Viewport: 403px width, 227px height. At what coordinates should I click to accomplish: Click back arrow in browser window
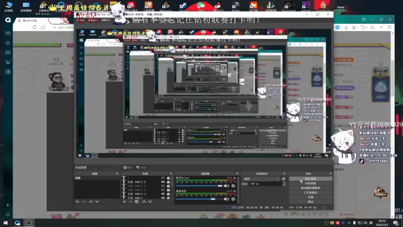pyautogui.click(x=18, y=27)
